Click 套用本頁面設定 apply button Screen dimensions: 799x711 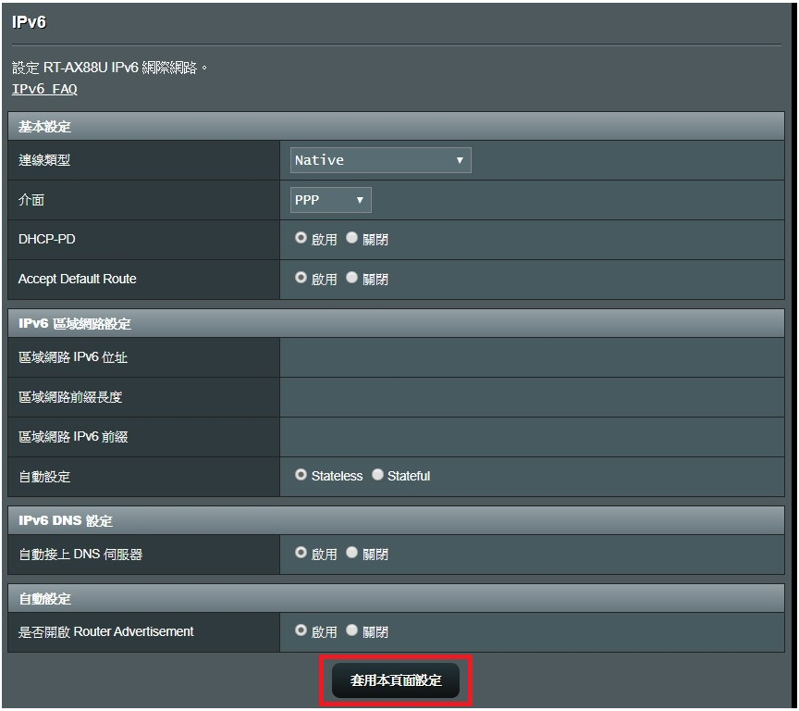pos(396,680)
